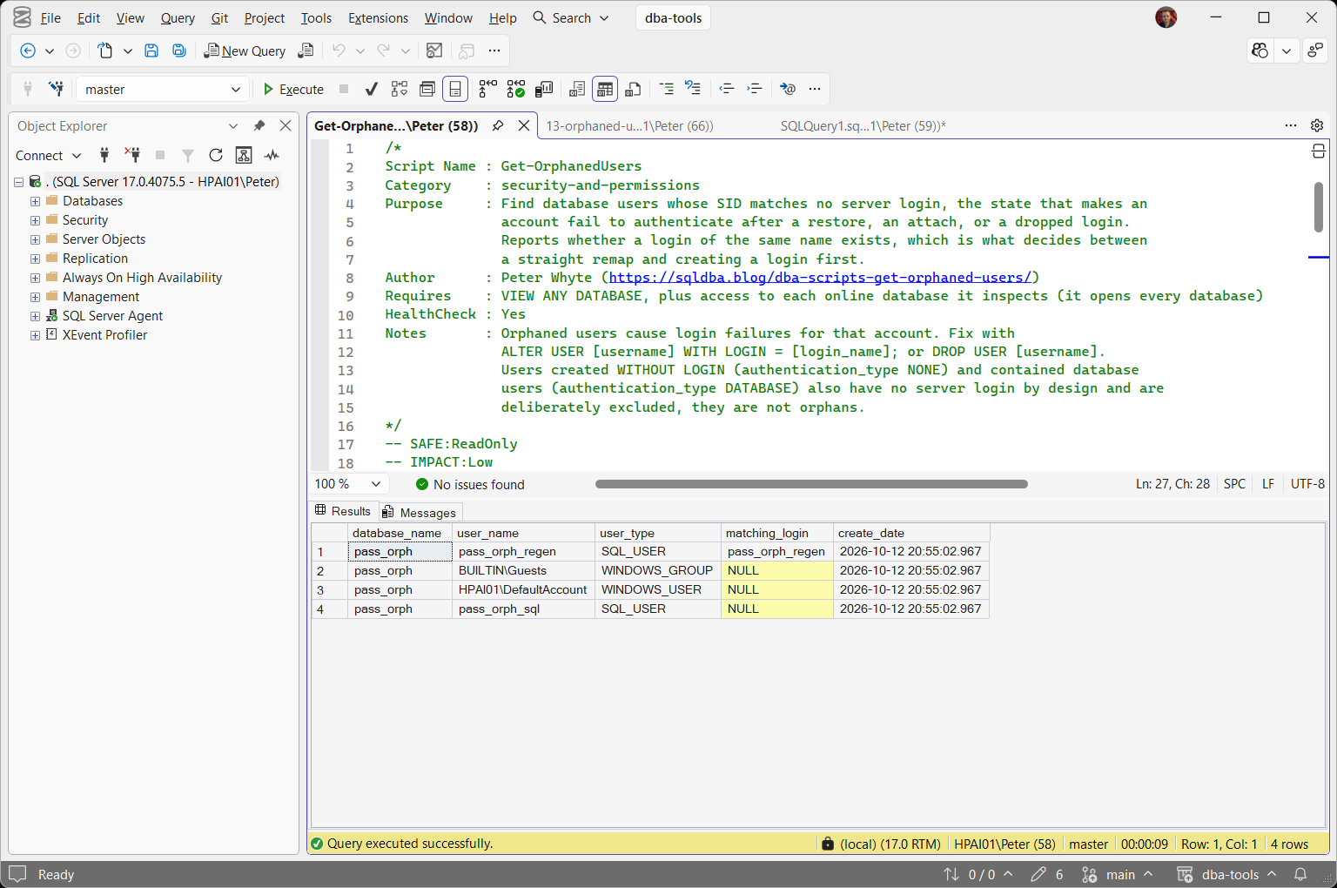Screen dimensions: 1337x888
Task: Click the Refresh icon in Object Explorer
Action: [x=216, y=155]
